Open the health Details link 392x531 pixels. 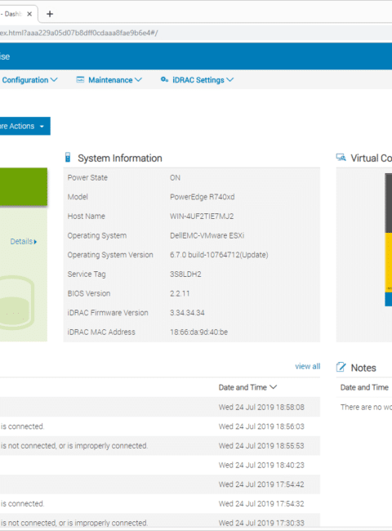[x=24, y=242]
